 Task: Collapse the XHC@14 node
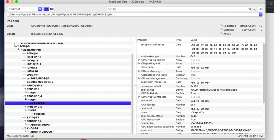[25, 128]
